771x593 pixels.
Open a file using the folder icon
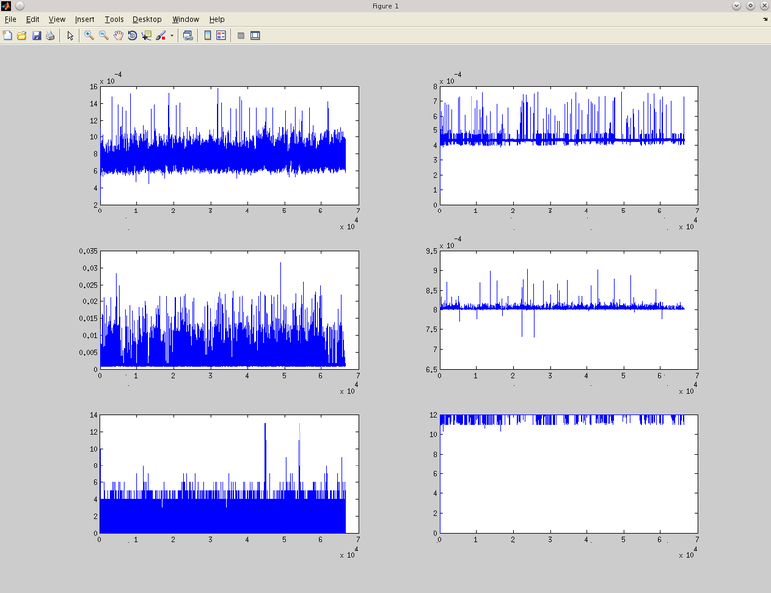[22, 35]
